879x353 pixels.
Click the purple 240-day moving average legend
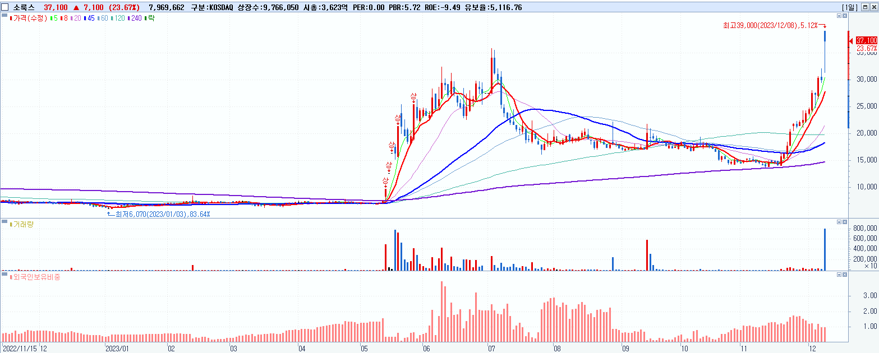coord(135,18)
